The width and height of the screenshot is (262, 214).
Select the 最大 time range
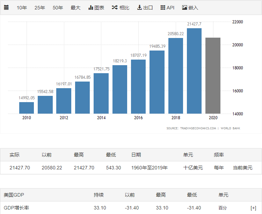click(x=75, y=8)
